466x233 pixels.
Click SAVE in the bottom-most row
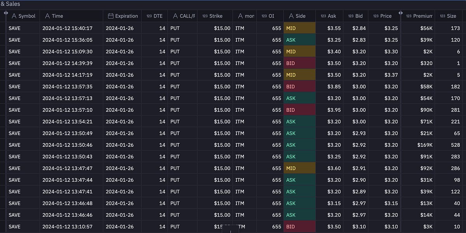point(14,226)
